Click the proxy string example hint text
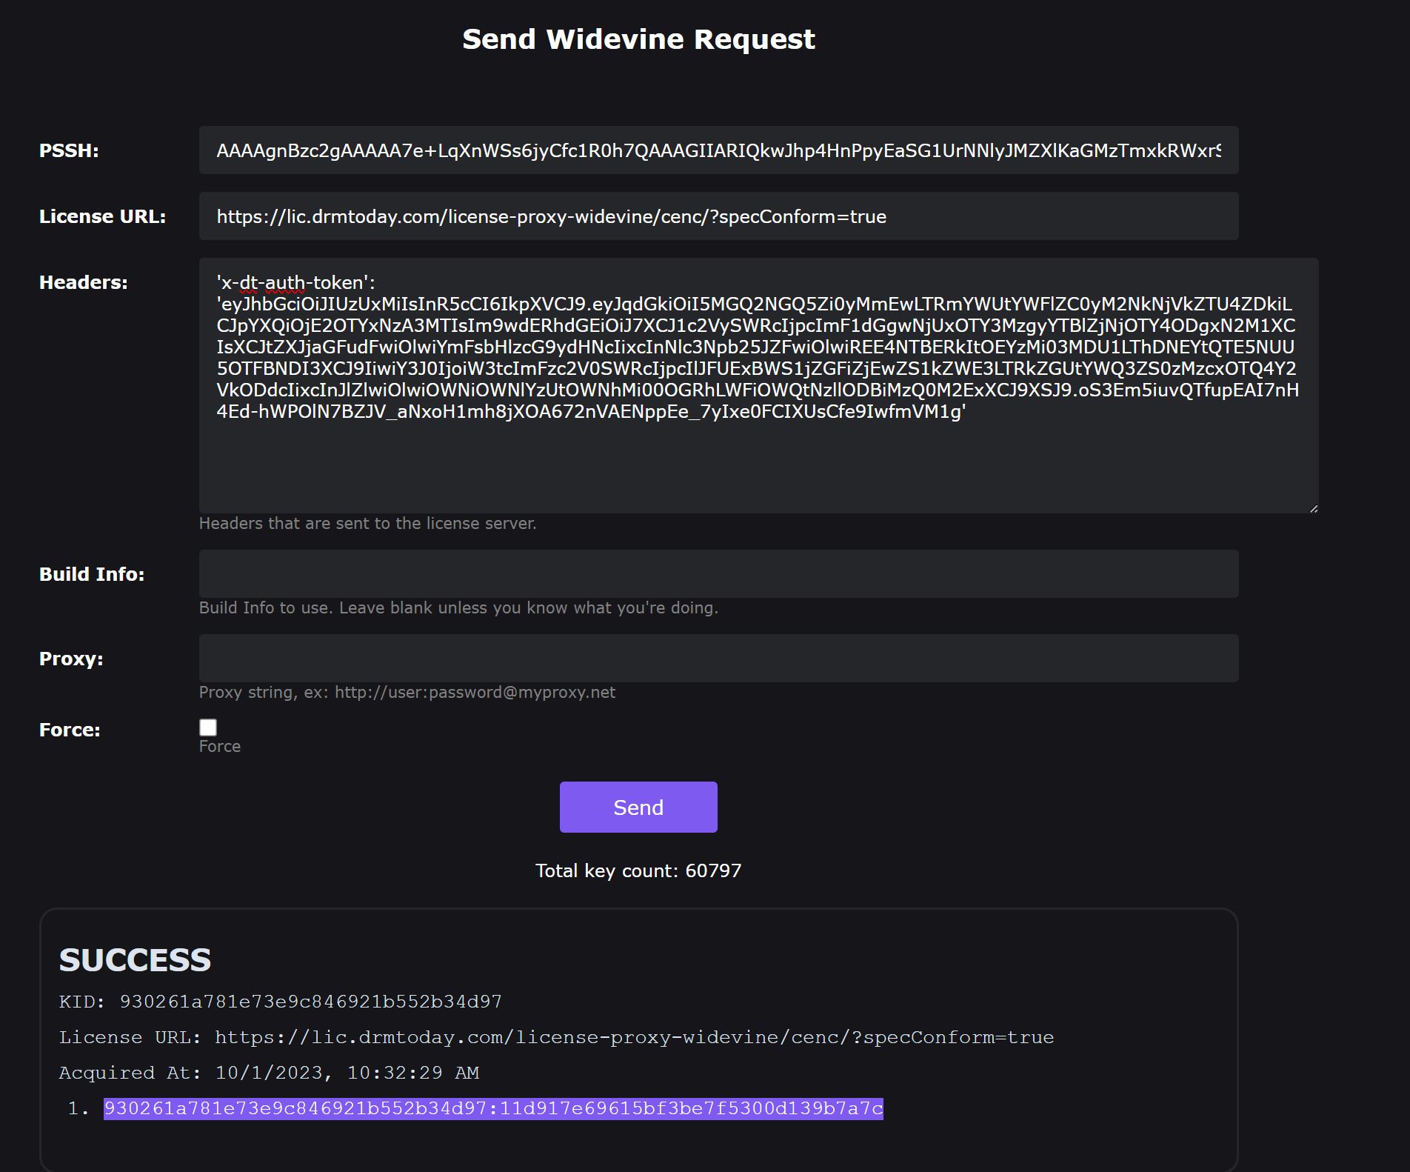The image size is (1410, 1172). 407,692
